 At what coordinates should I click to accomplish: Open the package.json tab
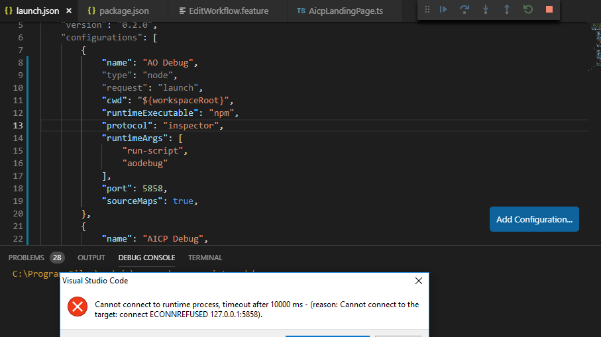(124, 11)
